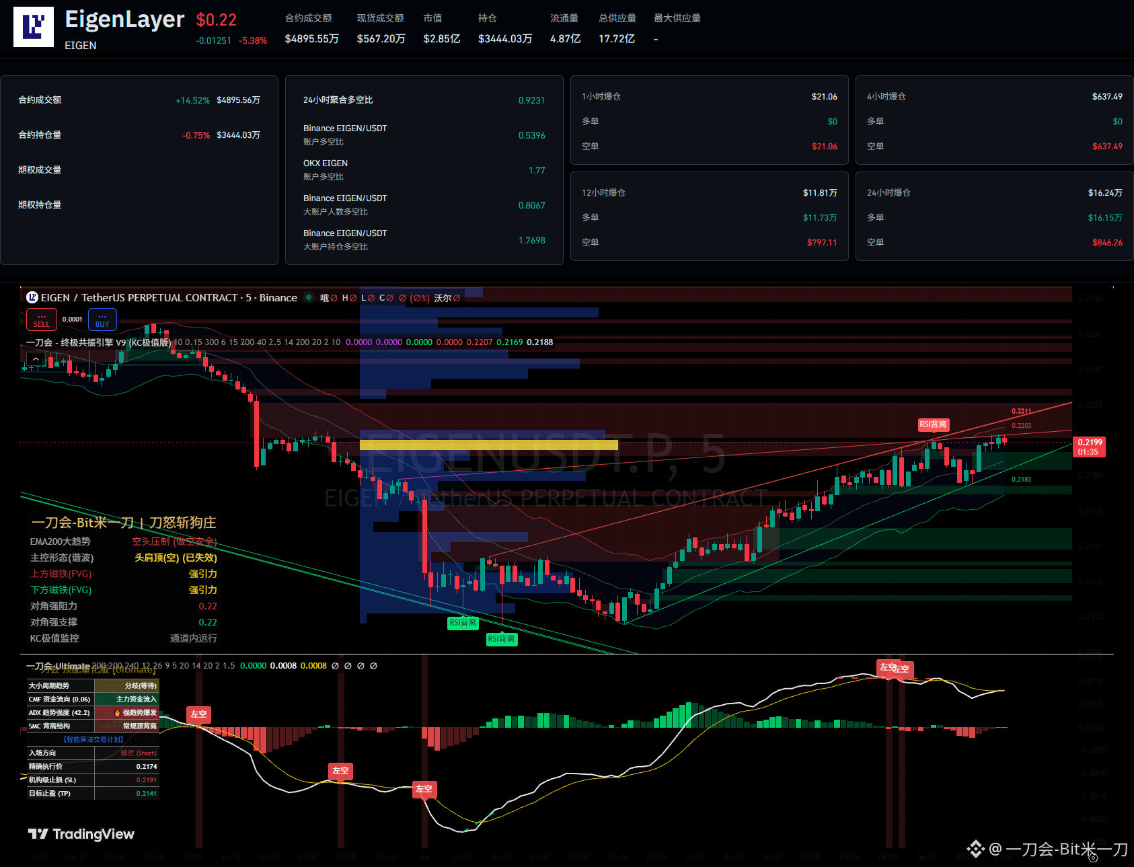Image resolution: width=1134 pixels, height=867 pixels.
Task: Click the 最大供应量 header label
Action: tap(677, 18)
